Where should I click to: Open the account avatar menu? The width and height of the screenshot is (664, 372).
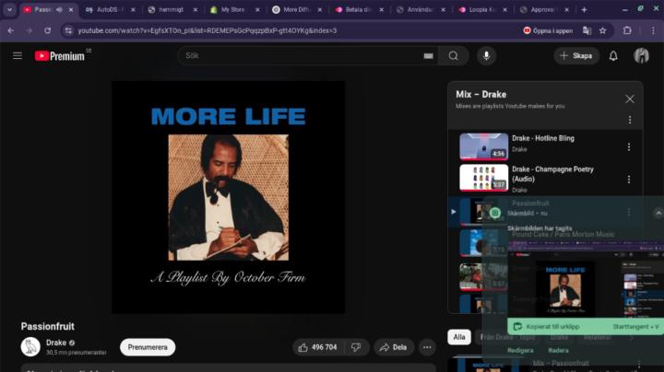[641, 56]
